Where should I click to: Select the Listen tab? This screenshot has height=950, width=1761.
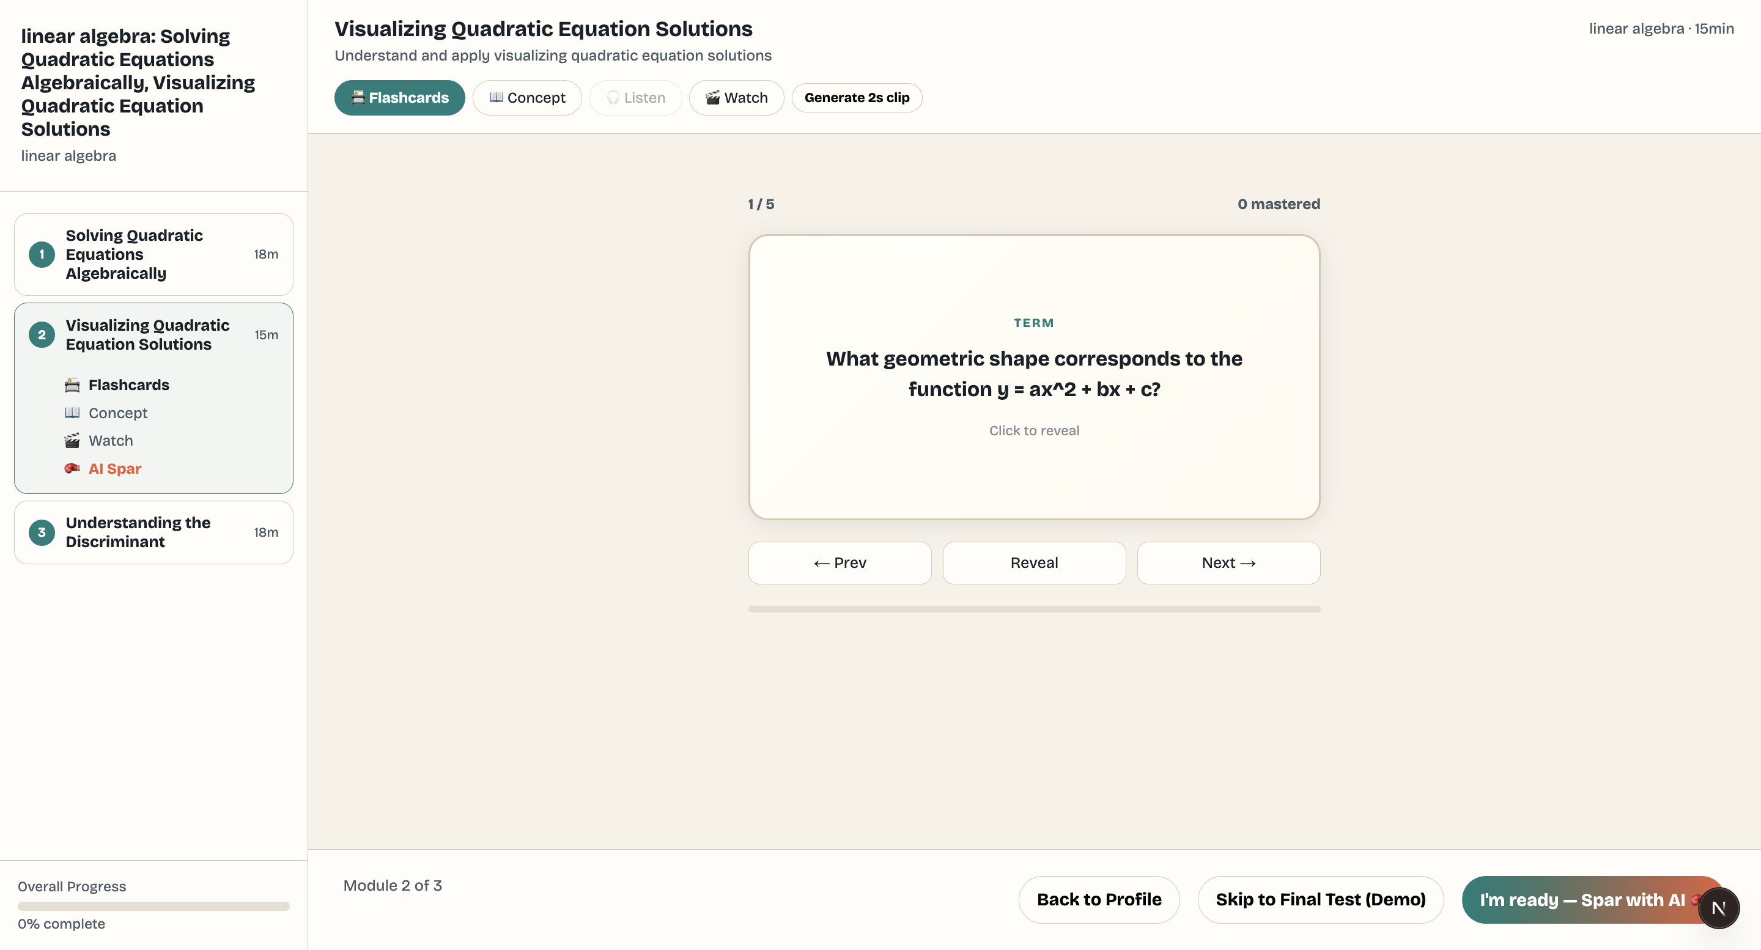(x=636, y=98)
